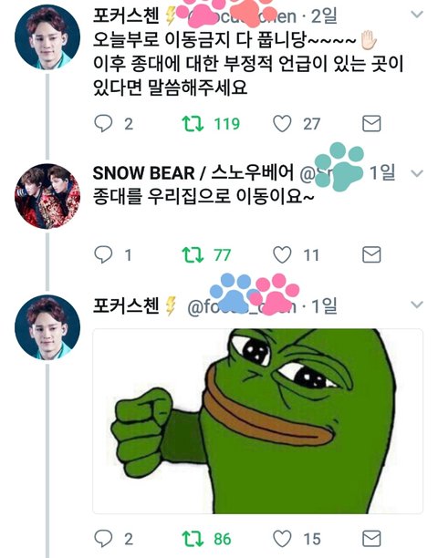Image resolution: width=438 pixels, height=558 pixels.
Task: Open SNOW BEAR / 스노우베어 profile name
Action: click(193, 172)
